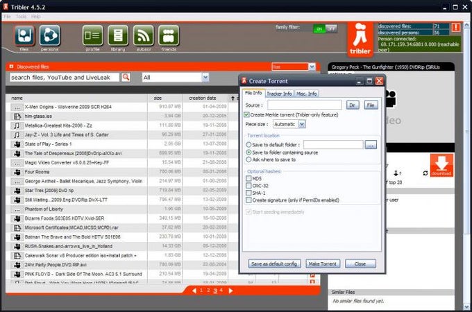Open the subscriptions RSS icon
The width and height of the screenshot is (472, 312).
click(143, 35)
